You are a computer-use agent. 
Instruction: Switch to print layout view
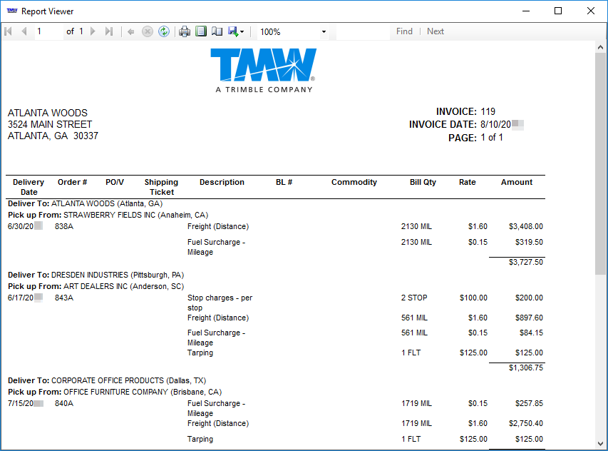coord(201,31)
